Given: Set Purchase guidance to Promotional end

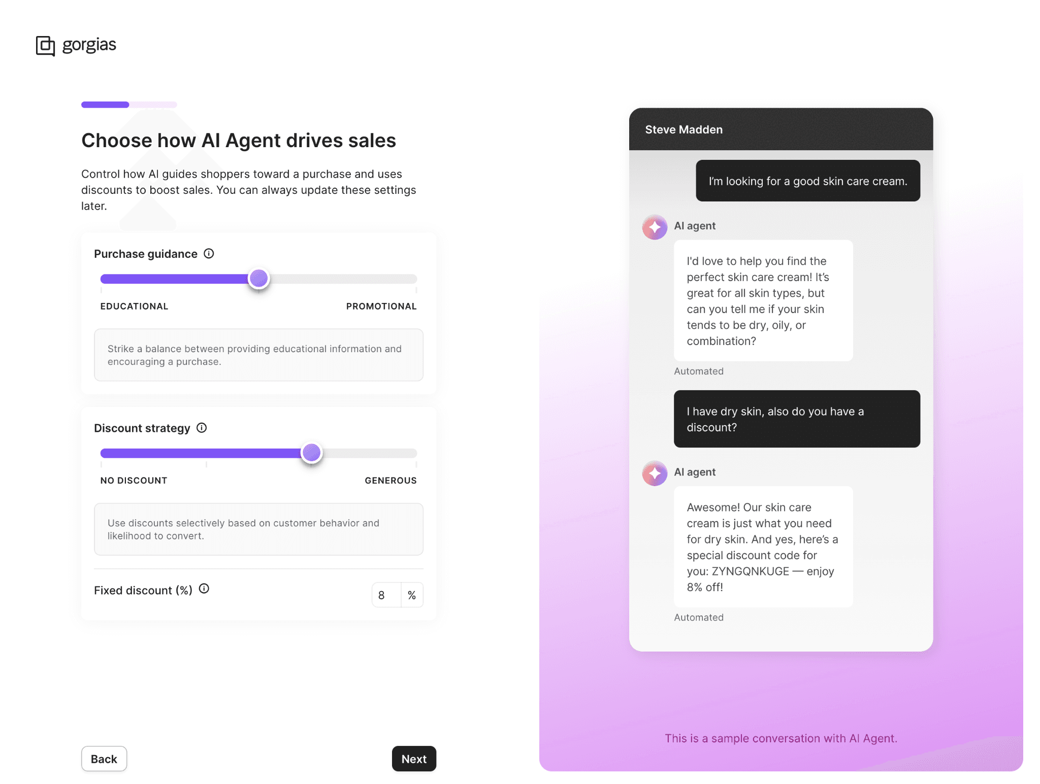Looking at the screenshot, I should point(416,279).
